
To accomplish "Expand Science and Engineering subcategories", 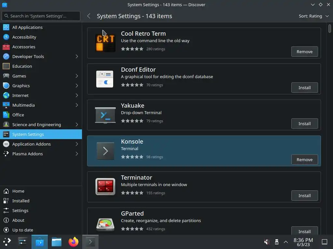I will (x=77, y=125).
